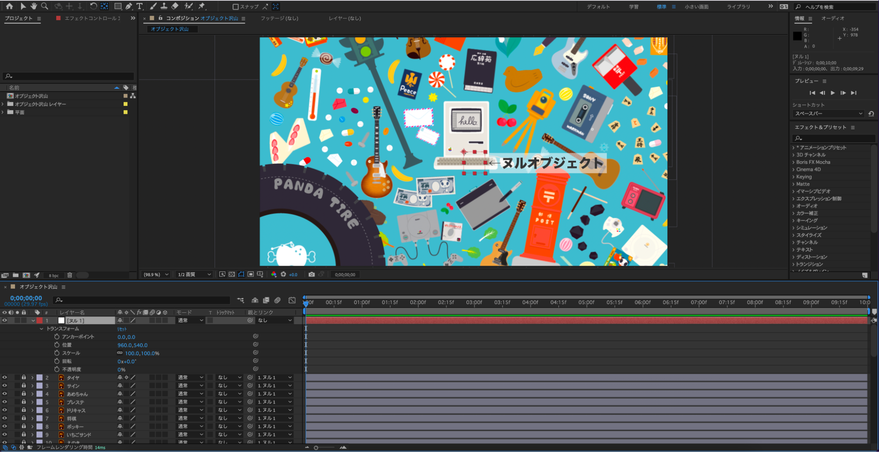
Task: Click the リセット link for transform
Action: (x=122, y=329)
